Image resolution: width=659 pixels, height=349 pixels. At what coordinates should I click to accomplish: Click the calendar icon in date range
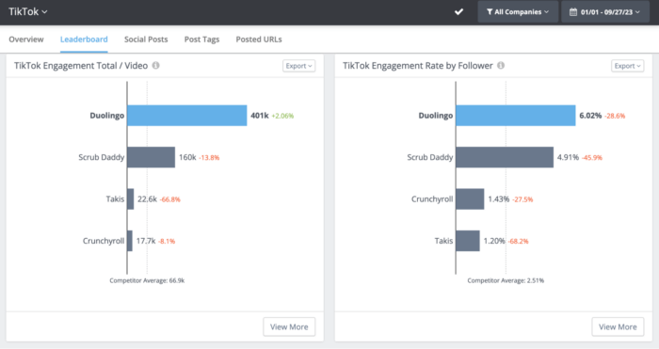point(573,12)
